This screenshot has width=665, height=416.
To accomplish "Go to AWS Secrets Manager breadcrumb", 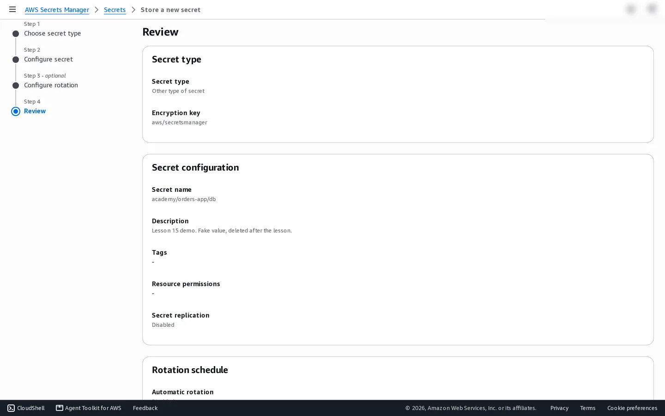I will (x=57, y=10).
